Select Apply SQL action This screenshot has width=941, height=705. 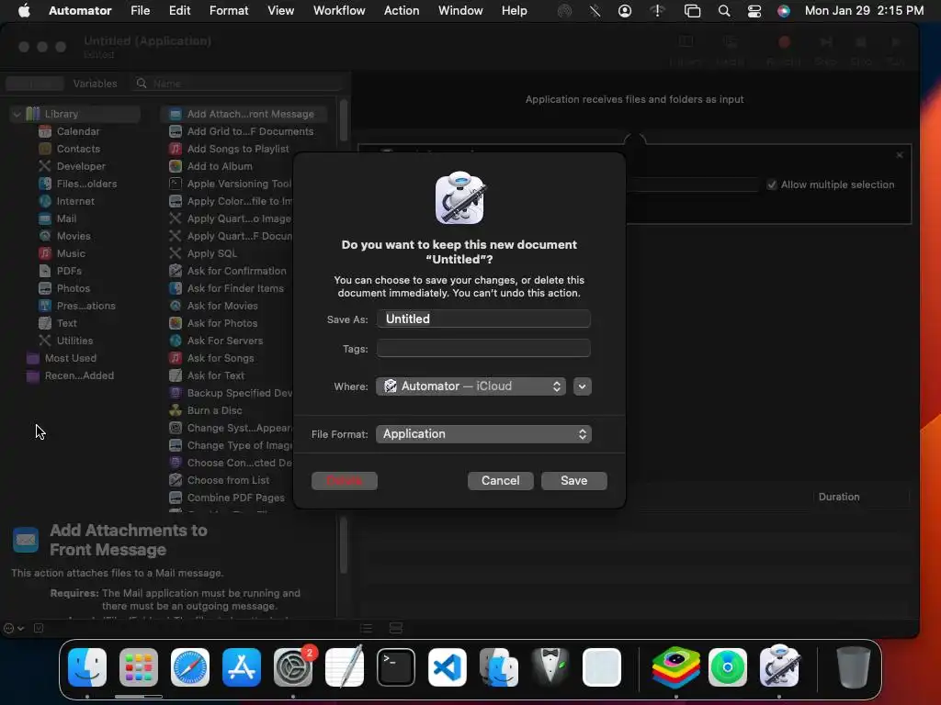pos(212,253)
